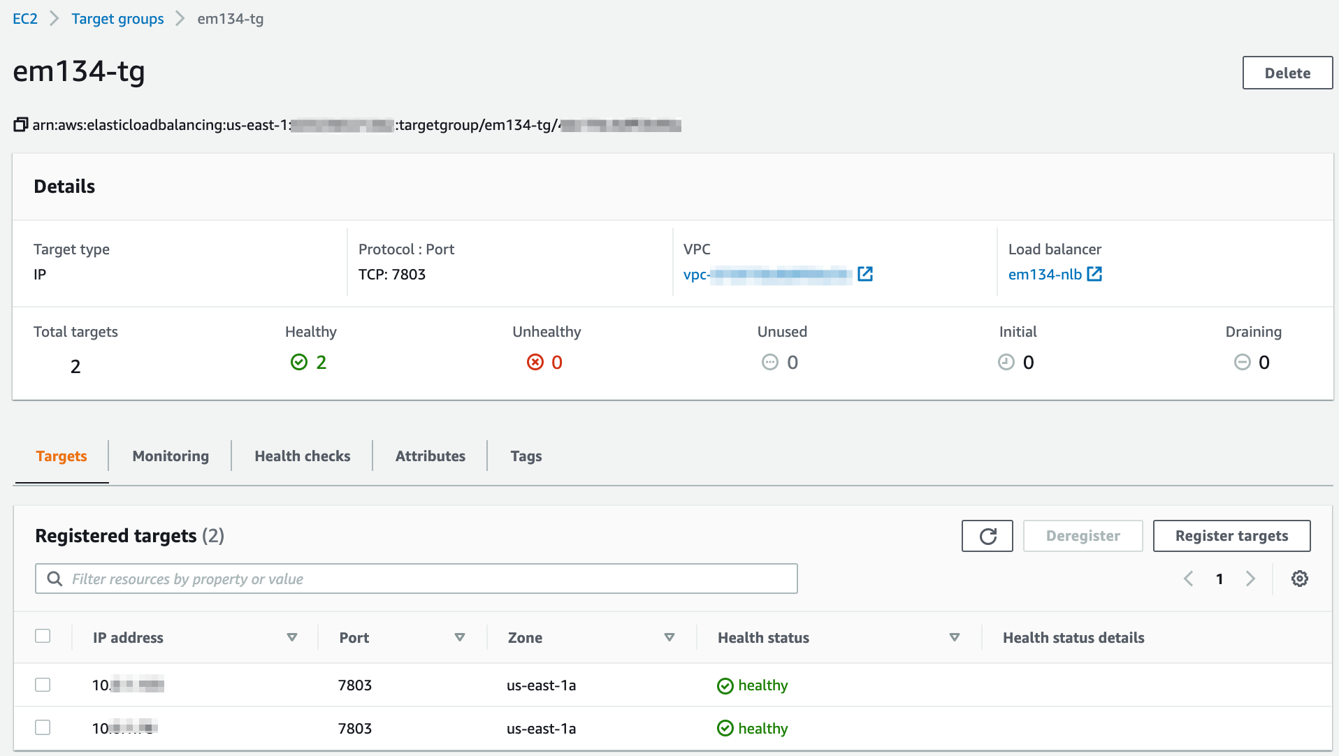Screen dimensions: 1339x756
Task: Click the Draining status icon
Action: coord(1243,362)
